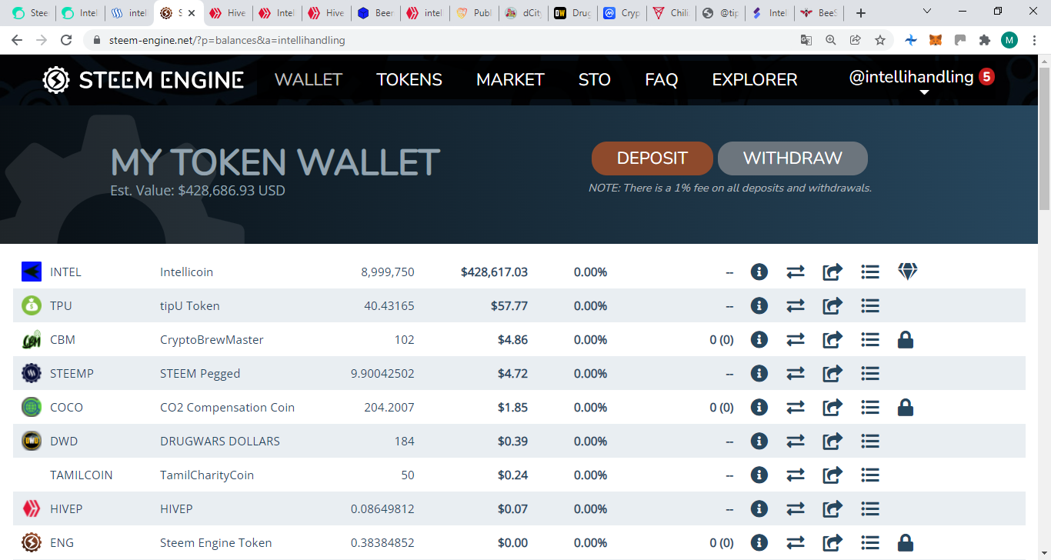Click the INTEL balance 8,999,750
The height and width of the screenshot is (560, 1051).
tap(388, 272)
